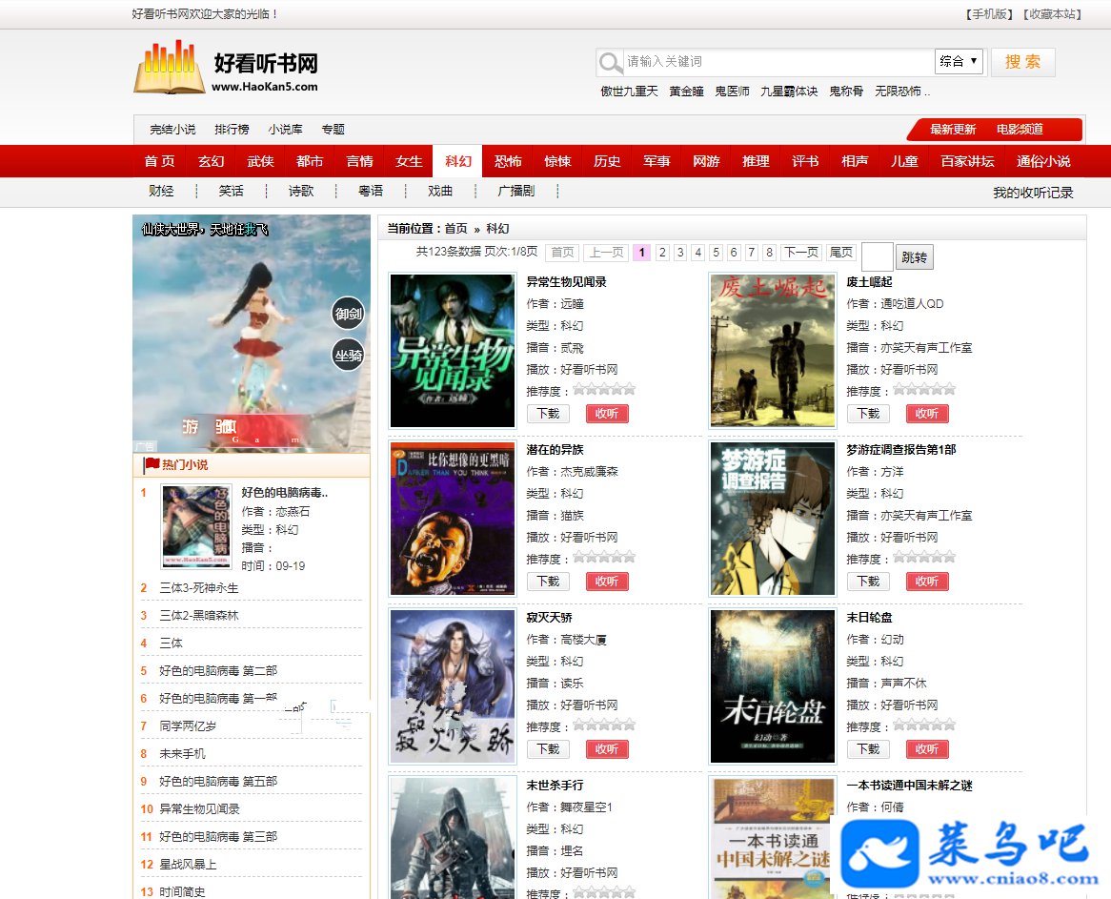Click the 下一页 next page button
Image resolution: width=1111 pixels, height=899 pixels.
800,253
